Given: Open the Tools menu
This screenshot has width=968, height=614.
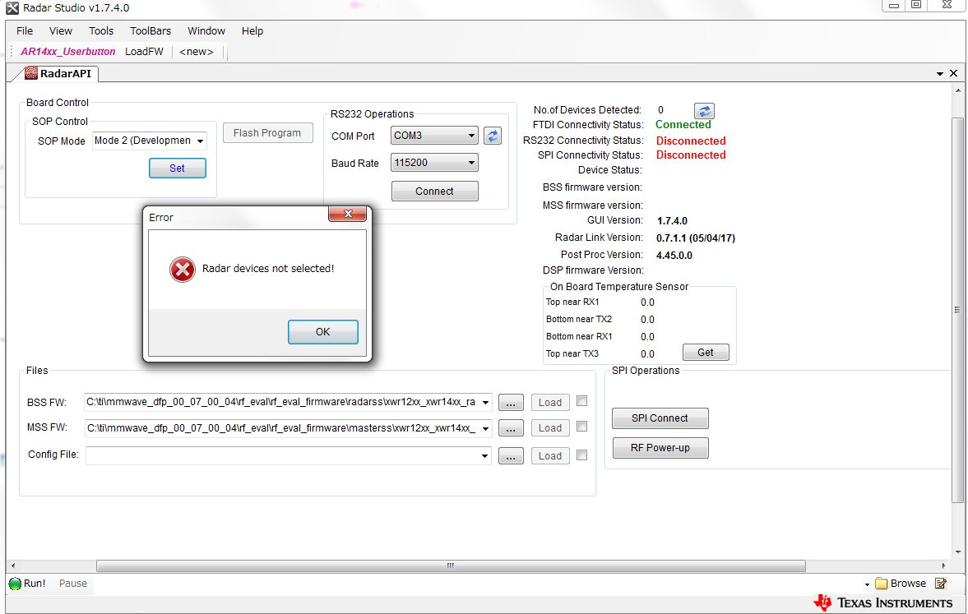Looking at the screenshot, I should [101, 31].
